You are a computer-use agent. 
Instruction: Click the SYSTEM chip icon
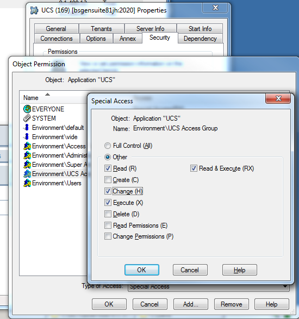click(27, 118)
